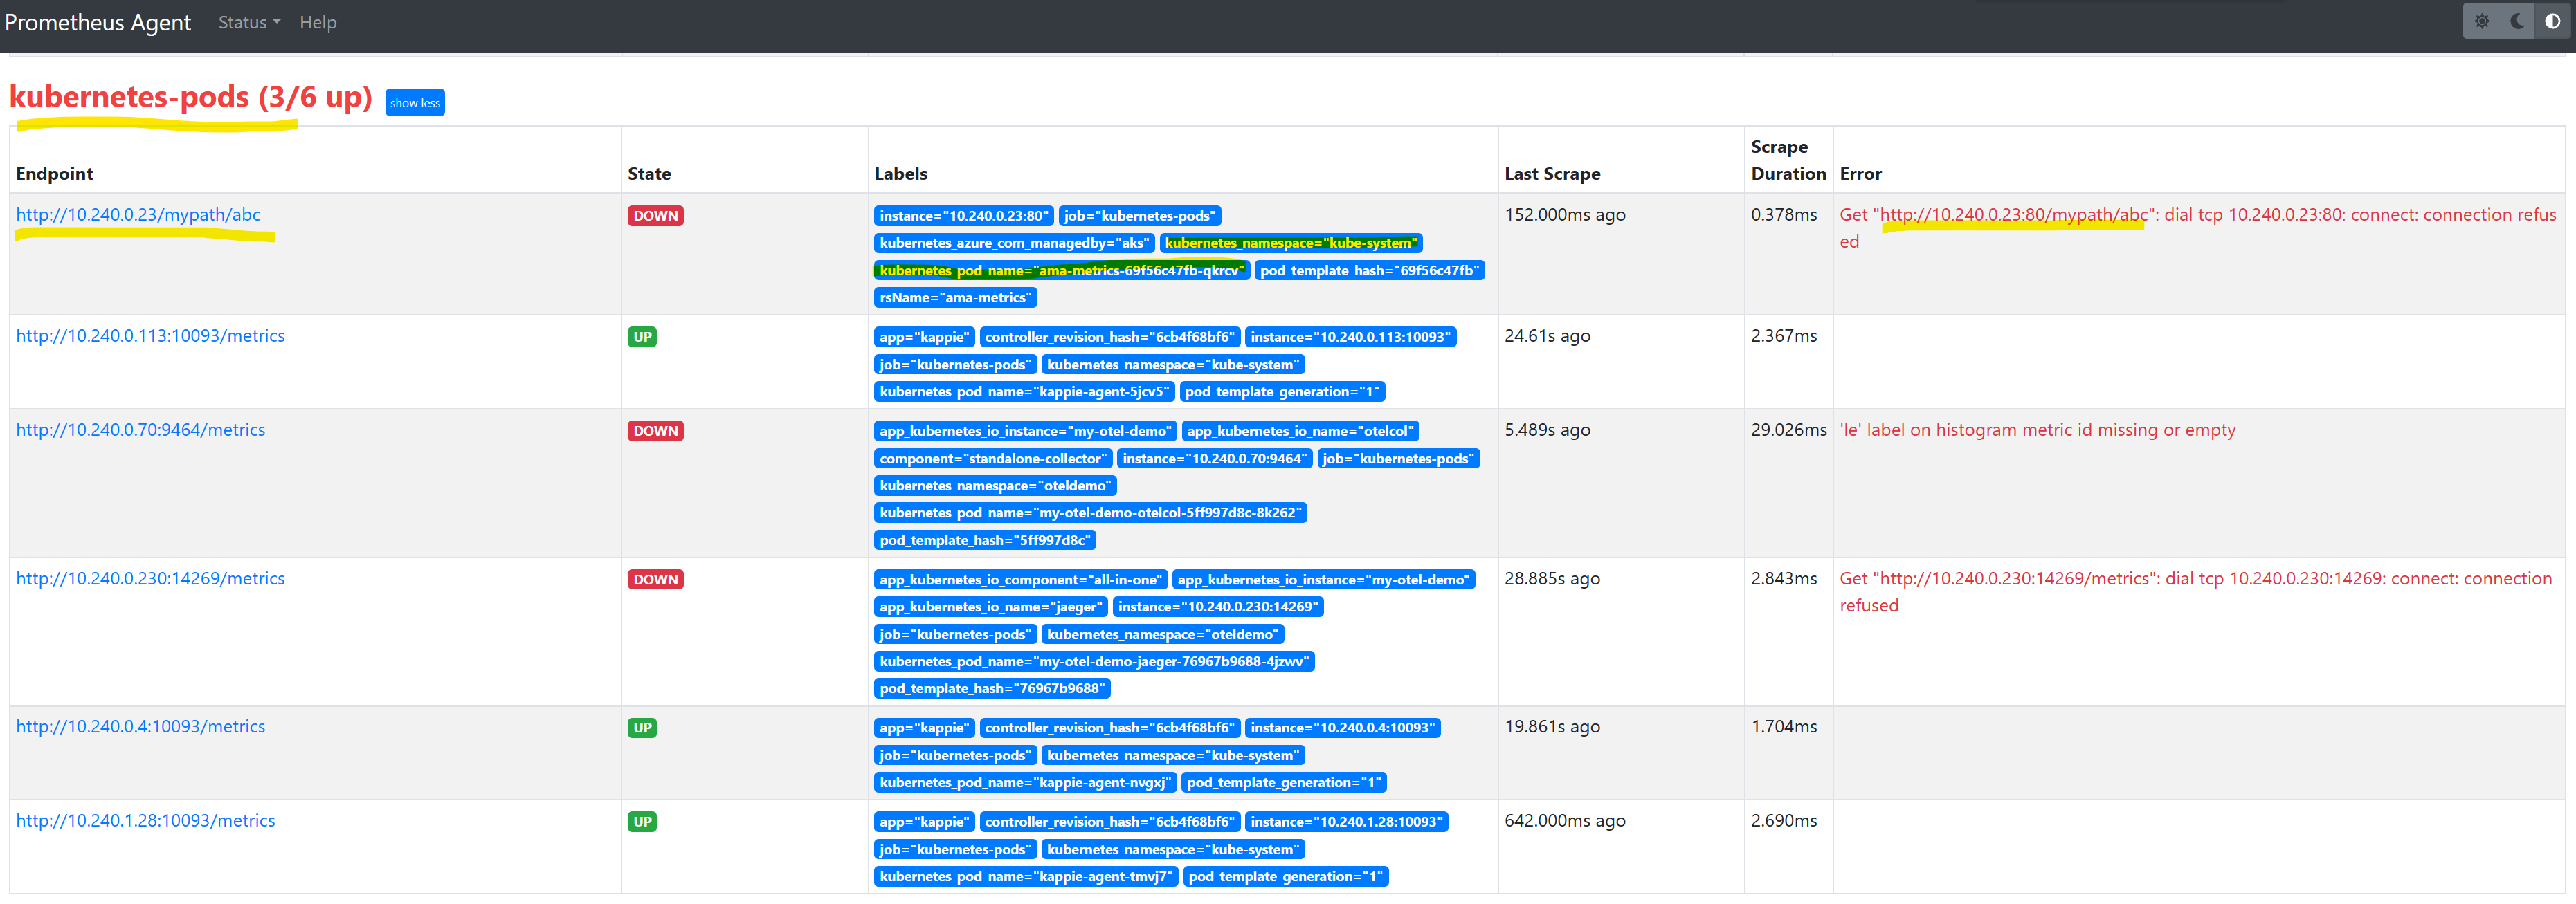Click the DOWN badge for 10.240.0.23 endpoint
The height and width of the screenshot is (904, 2576).
click(x=655, y=216)
